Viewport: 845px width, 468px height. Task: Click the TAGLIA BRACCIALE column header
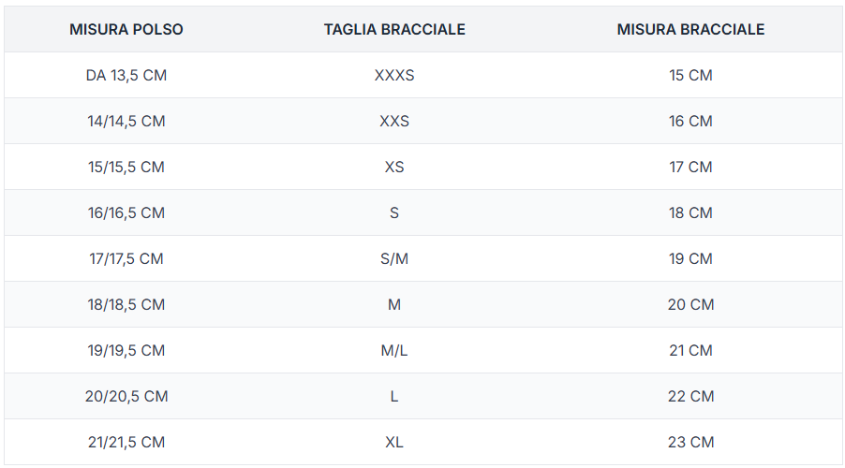[394, 29]
